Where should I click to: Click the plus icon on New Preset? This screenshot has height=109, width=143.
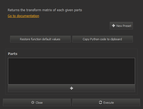113,26
